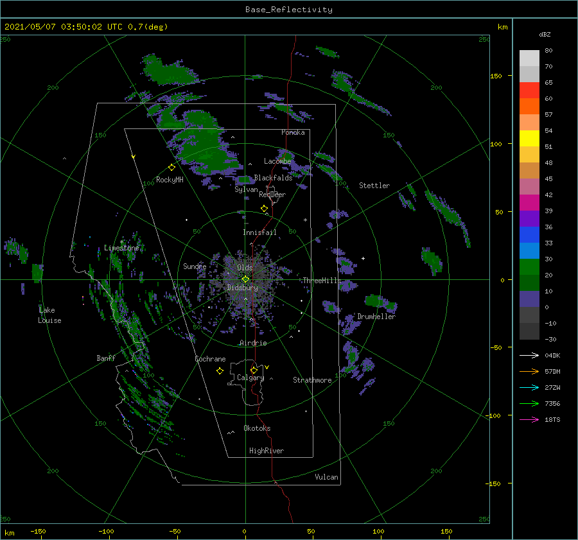The width and height of the screenshot is (578, 540).
Task: Click the Innisfail city label
Action: pos(259,232)
